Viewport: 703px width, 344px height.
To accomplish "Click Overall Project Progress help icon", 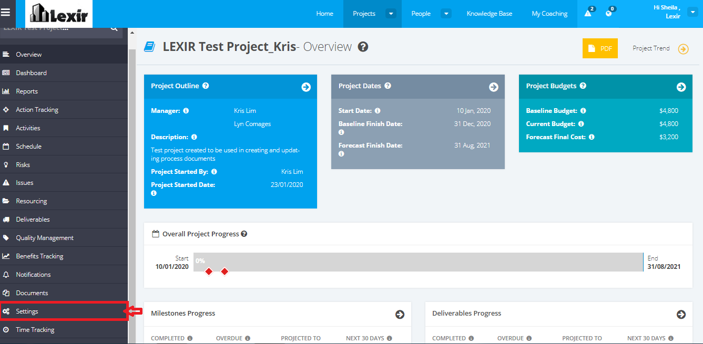I will [x=244, y=234].
